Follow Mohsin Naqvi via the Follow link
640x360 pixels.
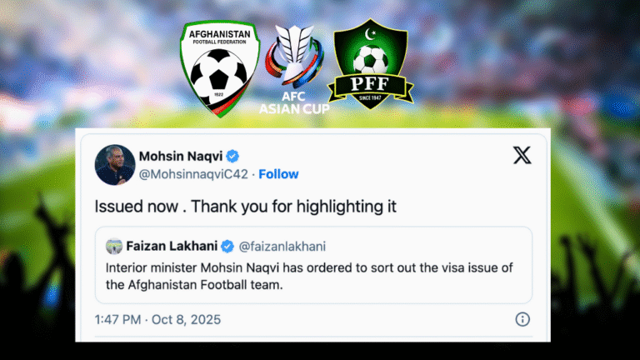point(278,175)
